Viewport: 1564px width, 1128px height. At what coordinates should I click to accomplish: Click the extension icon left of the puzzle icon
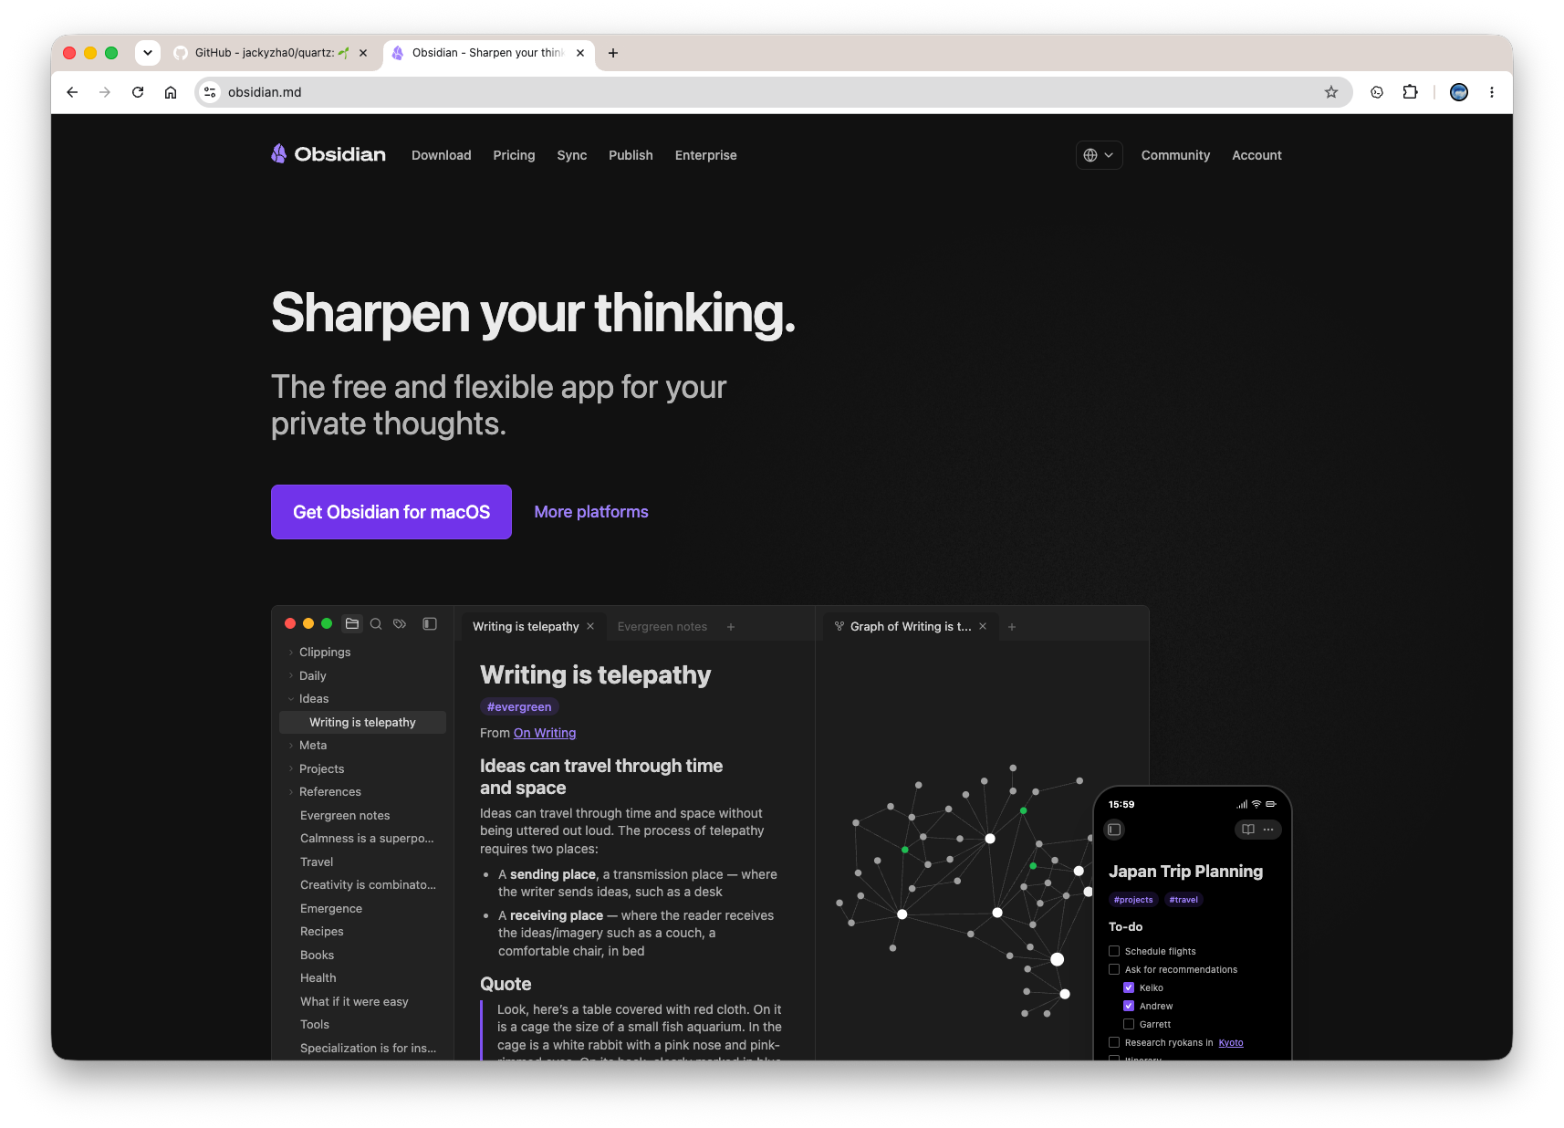[x=1377, y=92]
